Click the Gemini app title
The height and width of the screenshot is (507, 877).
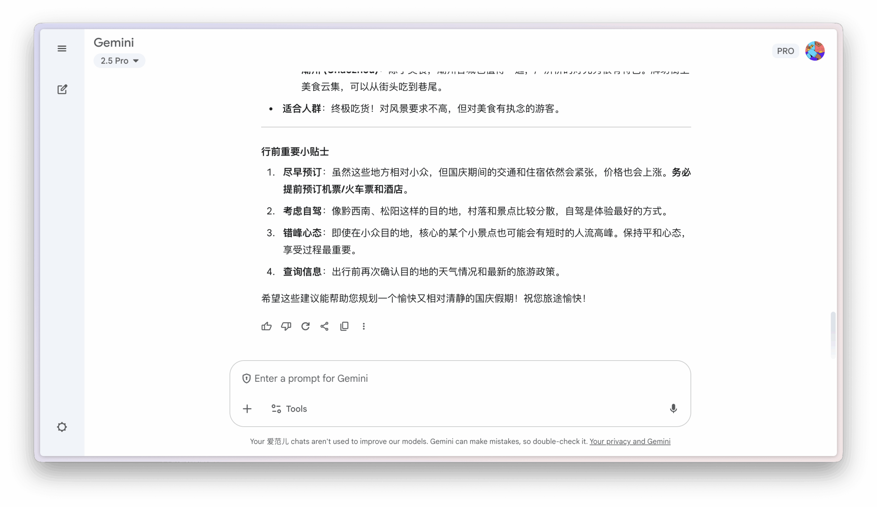tap(113, 42)
